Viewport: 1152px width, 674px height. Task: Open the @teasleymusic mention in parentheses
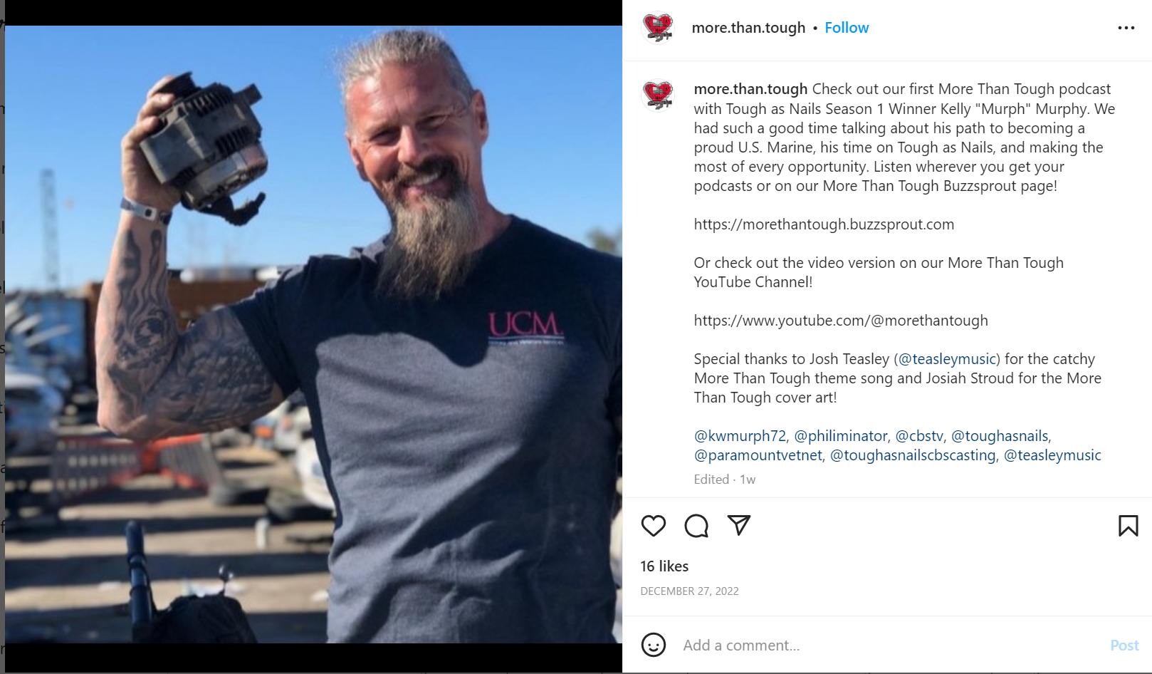point(947,359)
